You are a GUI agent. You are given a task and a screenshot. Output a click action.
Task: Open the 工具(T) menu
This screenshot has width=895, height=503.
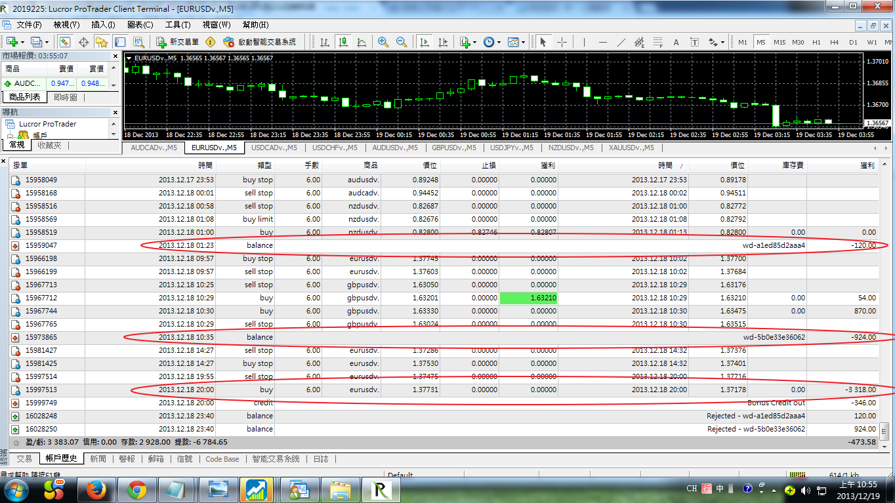[178, 25]
